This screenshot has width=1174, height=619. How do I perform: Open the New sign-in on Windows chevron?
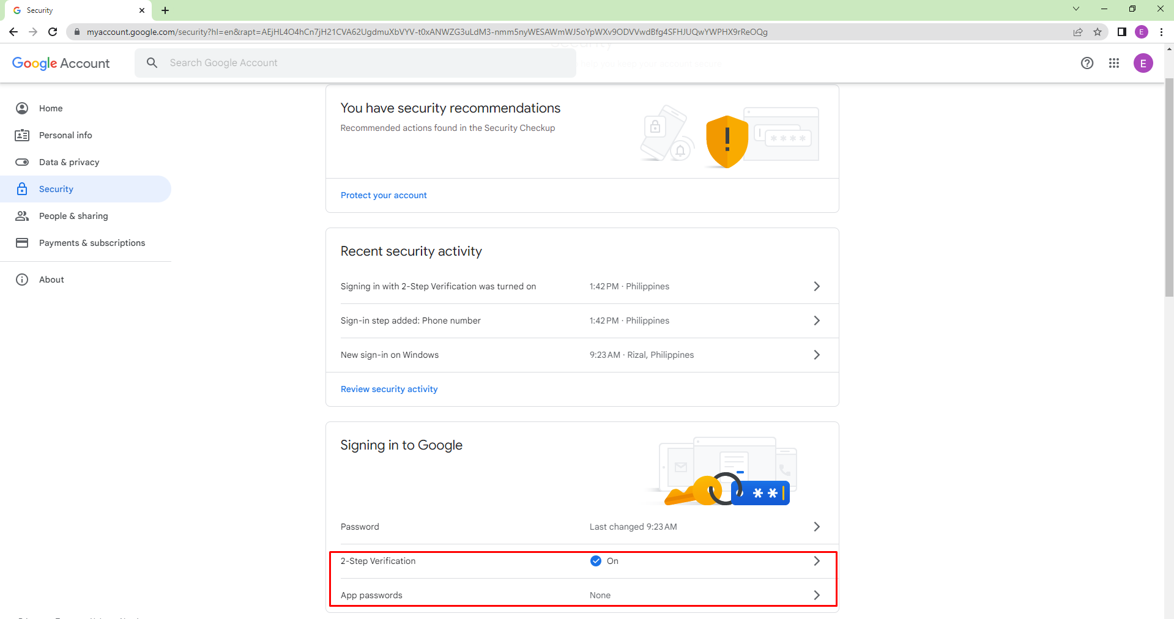(817, 355)
